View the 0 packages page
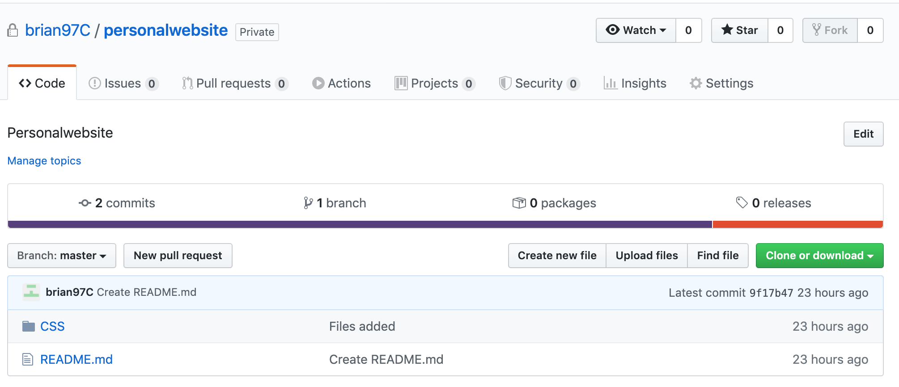Screen dimensions: 899x387 click(555, 203)
